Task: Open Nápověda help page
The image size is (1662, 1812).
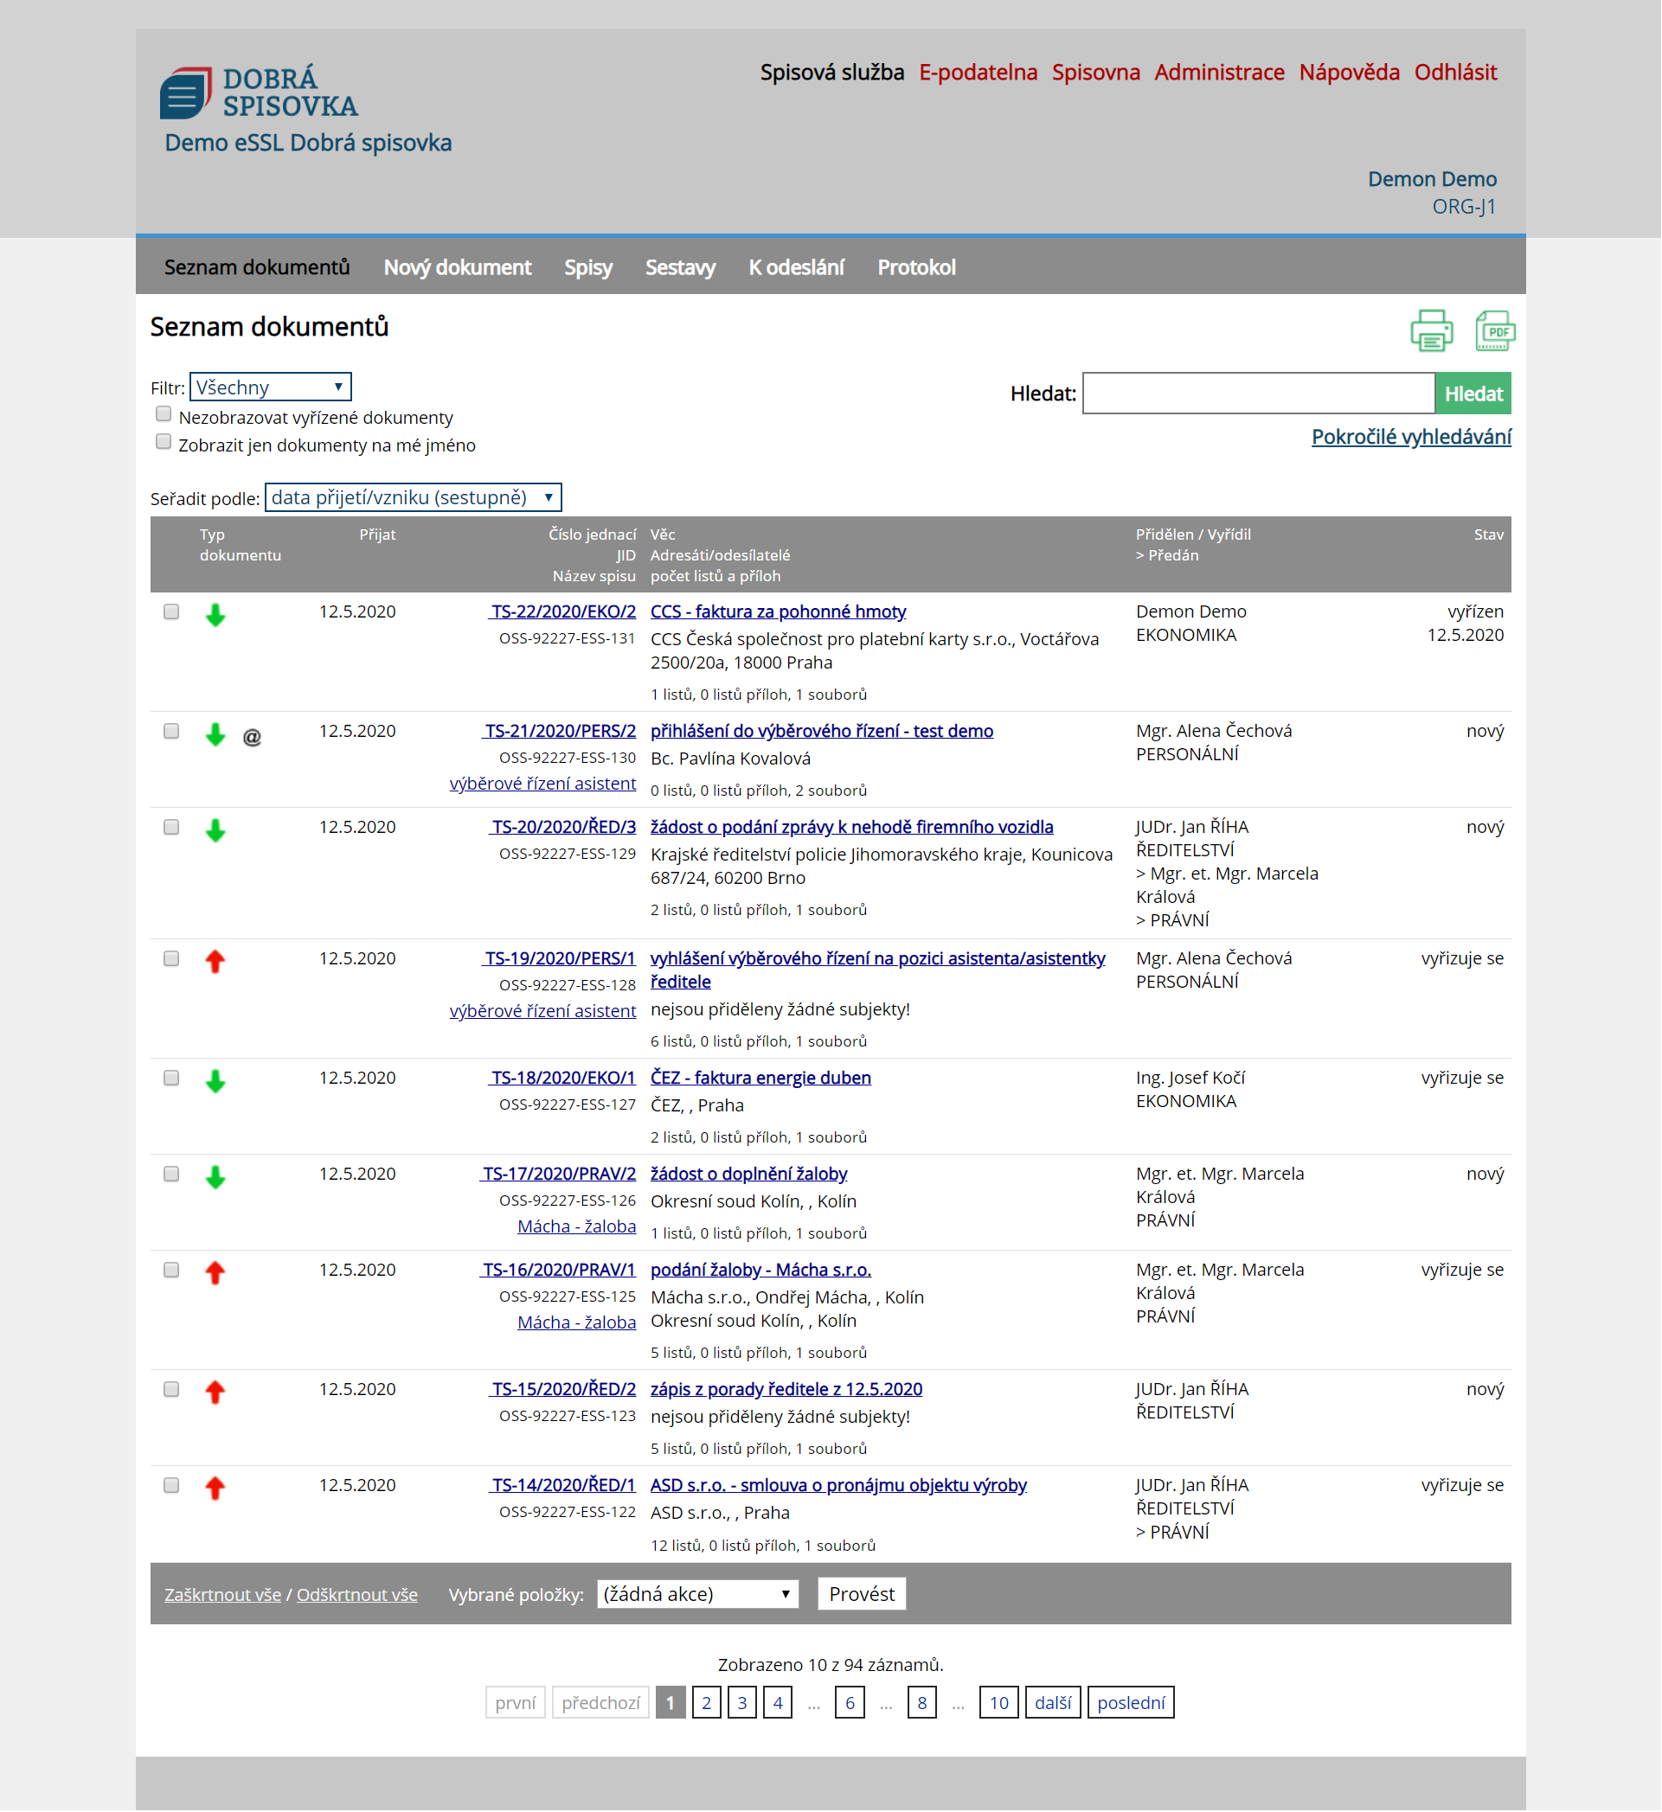Action: pos(1350,73)
